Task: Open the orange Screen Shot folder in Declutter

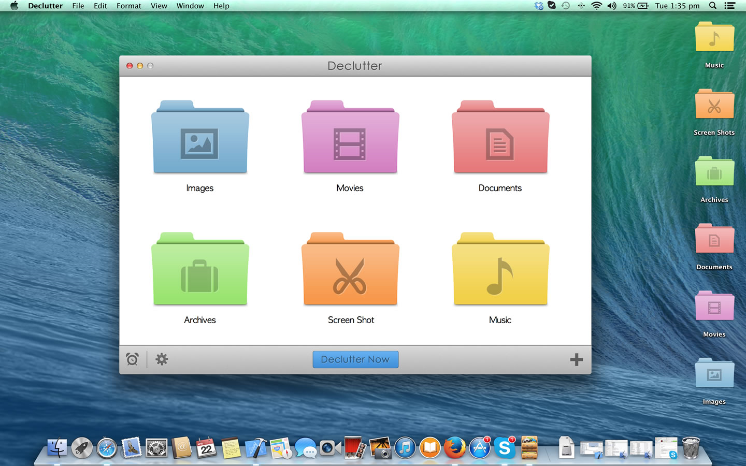Action: (350, 269)
